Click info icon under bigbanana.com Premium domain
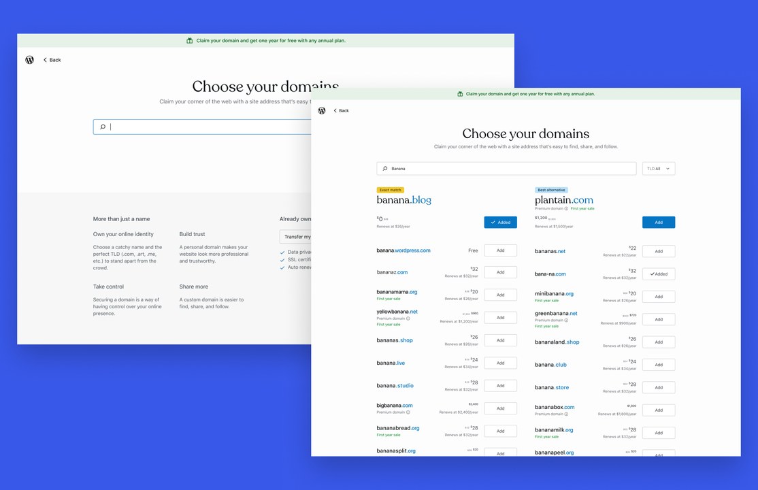This screenshot has height=490, width=758. click(408, 412)
